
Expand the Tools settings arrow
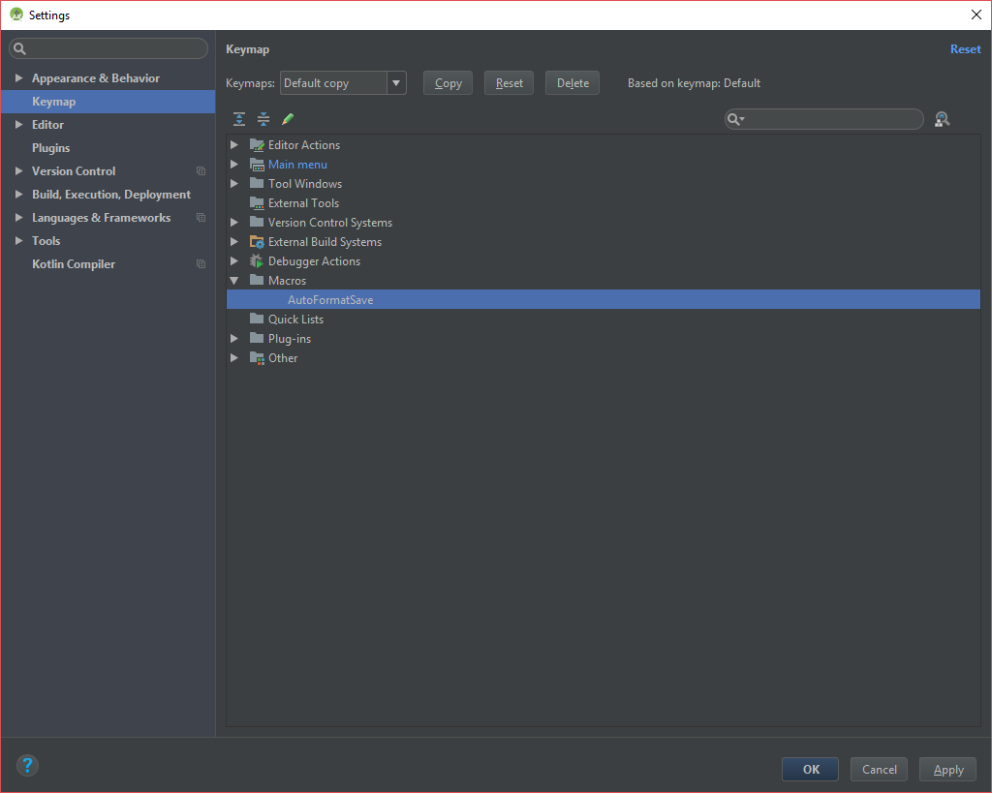(x=19, y=240)
